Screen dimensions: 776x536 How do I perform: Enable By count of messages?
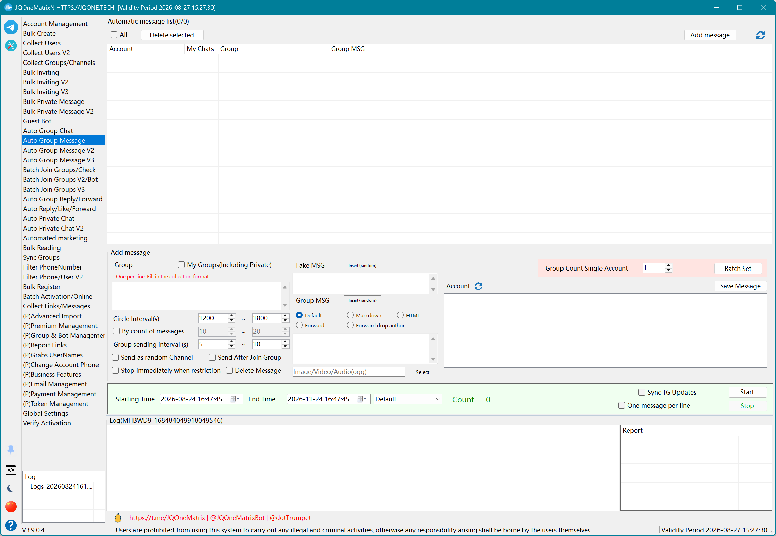116,331
